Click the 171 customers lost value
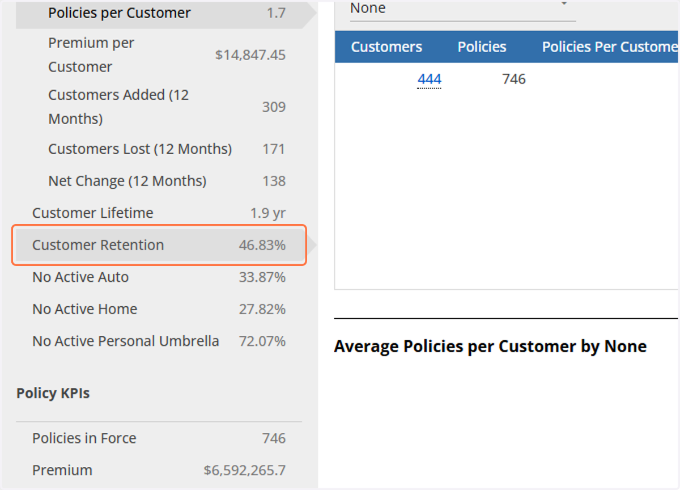Screen dimensions: 680x490 pyautogui.click(x=274, y=149)
